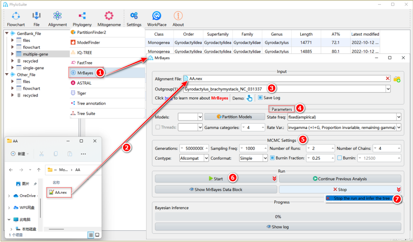
Task: Click the red X clearing AA.nex input
Action: pos(387,79)
